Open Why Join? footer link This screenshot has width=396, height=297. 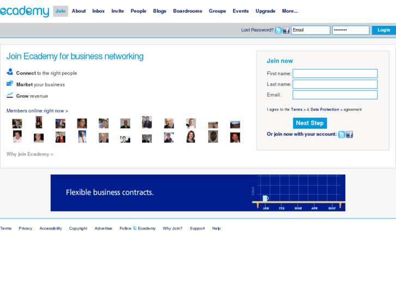click(173, 228)
